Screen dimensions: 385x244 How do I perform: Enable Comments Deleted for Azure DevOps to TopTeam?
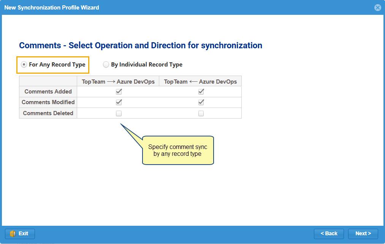[201, 113]
